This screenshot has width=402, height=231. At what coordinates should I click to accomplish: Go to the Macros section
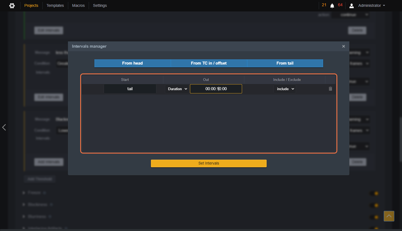click(78, 5)
